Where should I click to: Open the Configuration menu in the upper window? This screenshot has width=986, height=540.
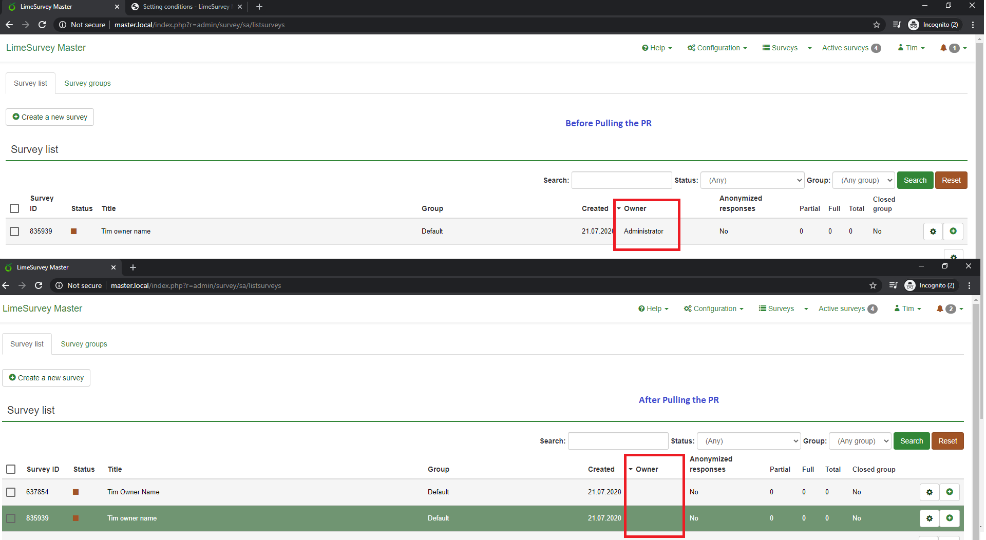click(717, 48)
